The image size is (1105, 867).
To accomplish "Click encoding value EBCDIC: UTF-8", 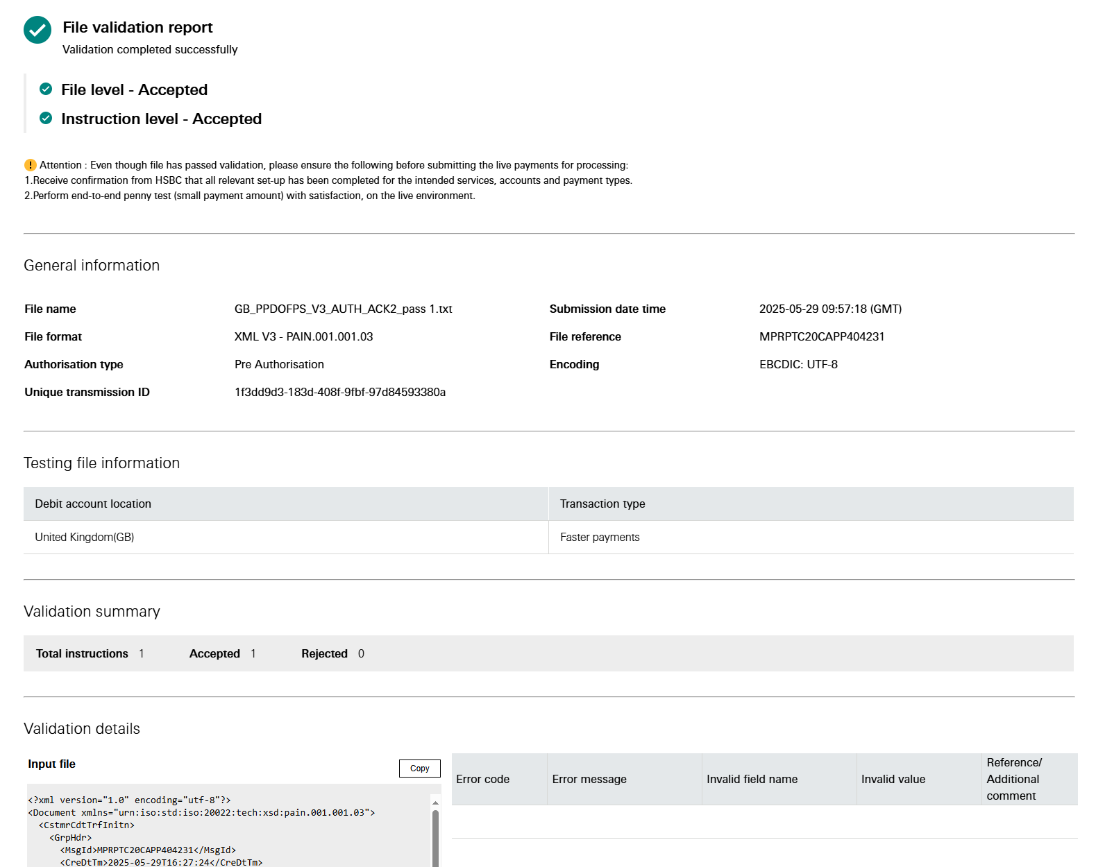I will (798, 364).
